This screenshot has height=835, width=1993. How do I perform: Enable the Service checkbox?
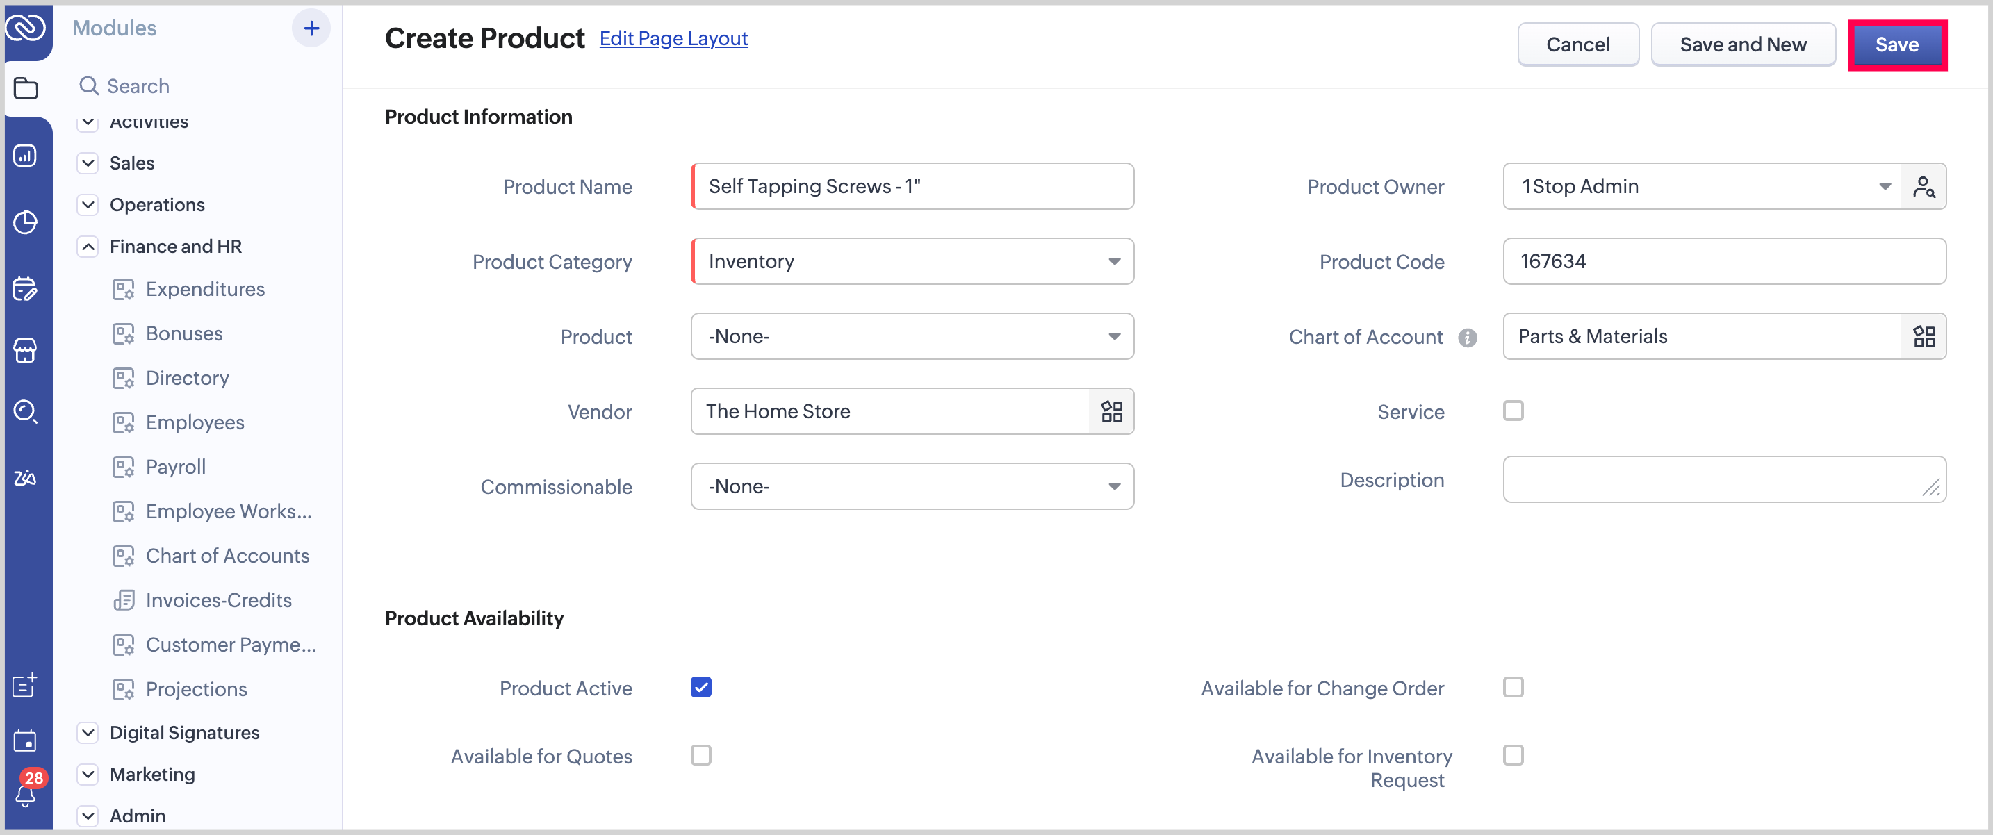point(1513,411)
